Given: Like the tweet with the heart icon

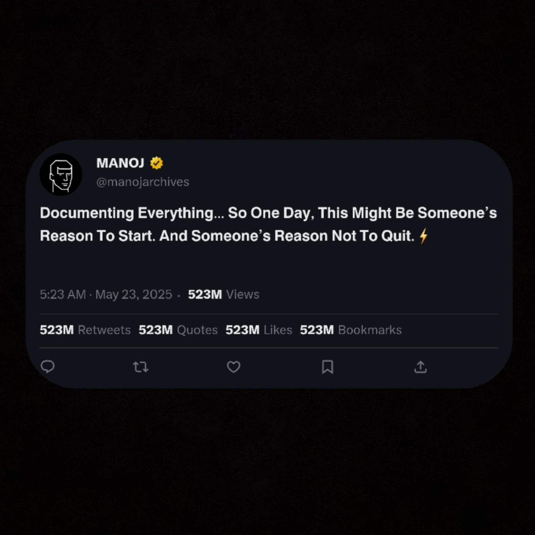Looking at the screenshot, I should pyautogui.click(x=234, y=367).
